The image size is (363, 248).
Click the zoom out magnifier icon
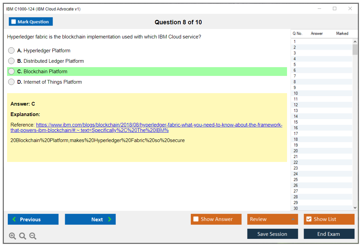(33, 236)
